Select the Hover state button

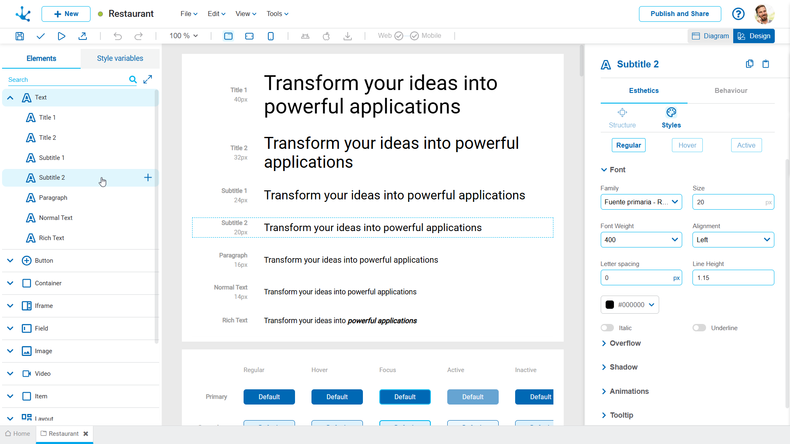coord(687,146)
